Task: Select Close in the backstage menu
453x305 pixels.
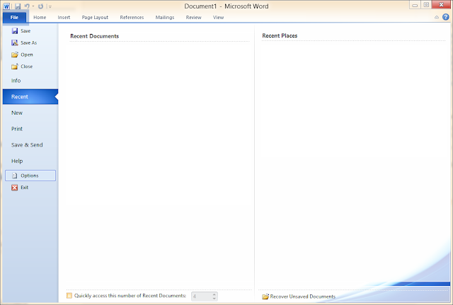Action: tap(22, 67)
